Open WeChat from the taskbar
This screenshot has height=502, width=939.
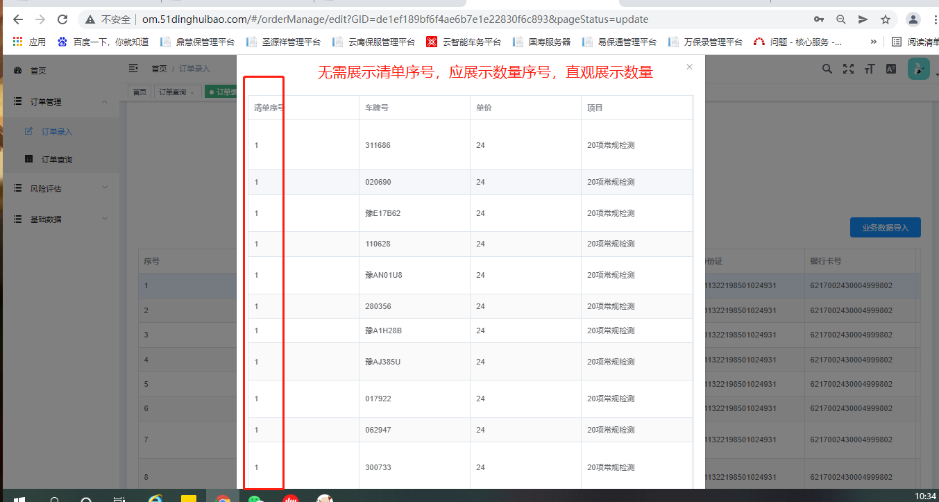257,499
